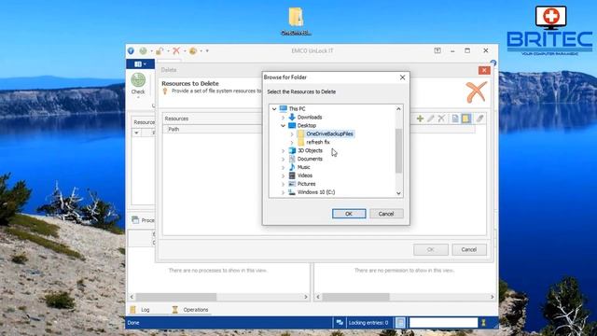597x336 pixels.
Task: Click the blue info icon in title bar
Action: (x=131, y=50)
